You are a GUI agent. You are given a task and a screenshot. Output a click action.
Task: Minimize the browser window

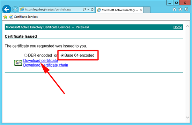[170, 3]
